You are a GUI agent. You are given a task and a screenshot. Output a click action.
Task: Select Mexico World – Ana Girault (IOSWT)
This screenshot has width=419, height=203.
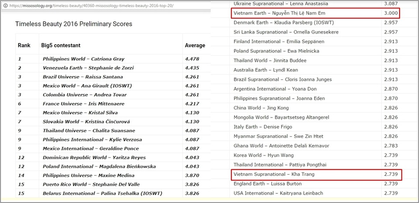tap(87, 86)
